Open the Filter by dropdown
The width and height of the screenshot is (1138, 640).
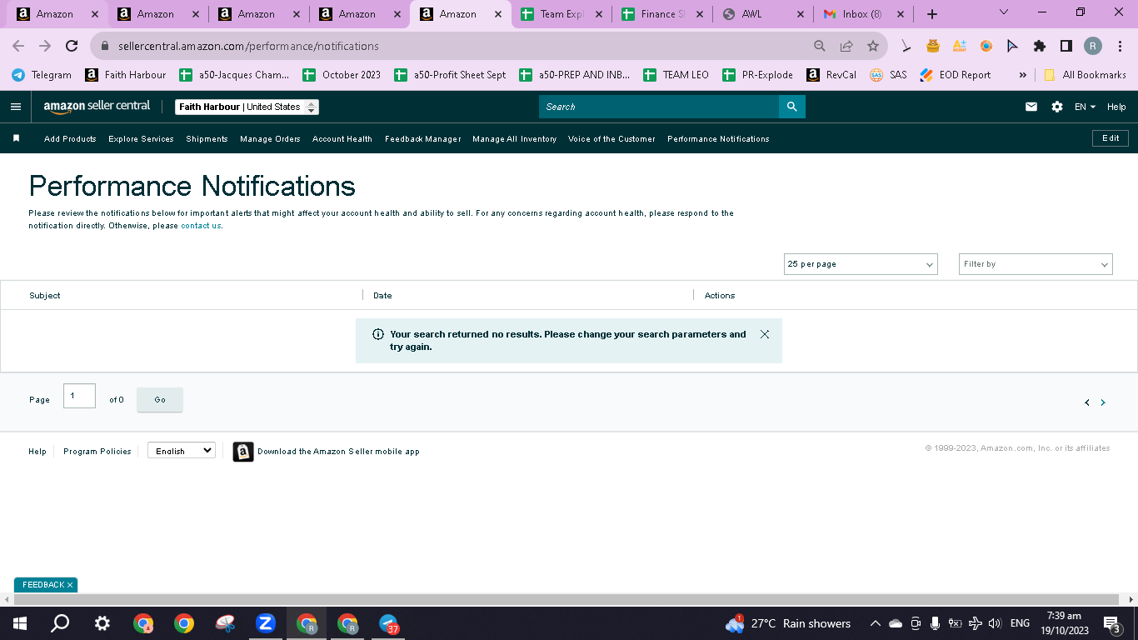pos(1036,264)
